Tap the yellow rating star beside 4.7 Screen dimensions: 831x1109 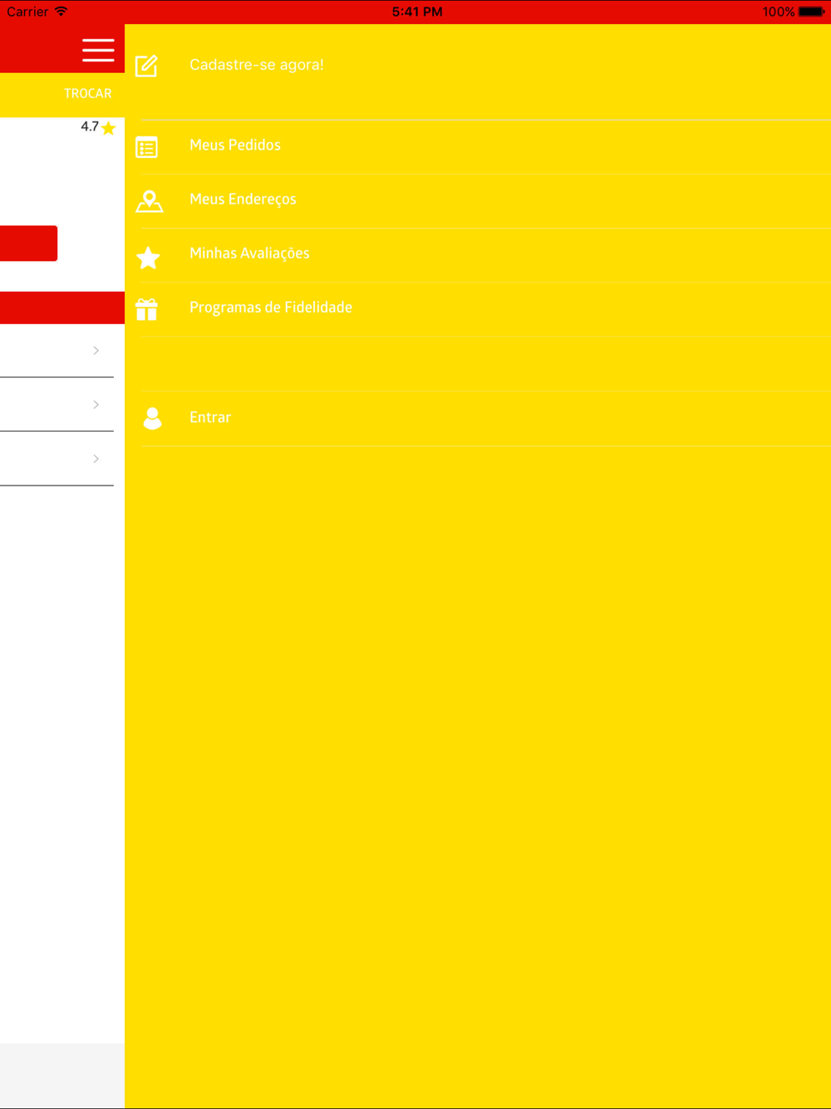[x=108, y=128]
